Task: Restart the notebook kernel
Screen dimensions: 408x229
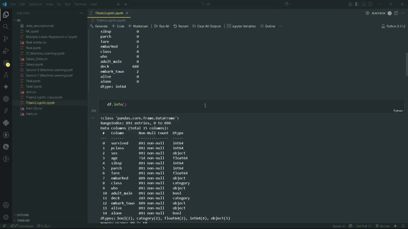Action: (x=181, y=26)
